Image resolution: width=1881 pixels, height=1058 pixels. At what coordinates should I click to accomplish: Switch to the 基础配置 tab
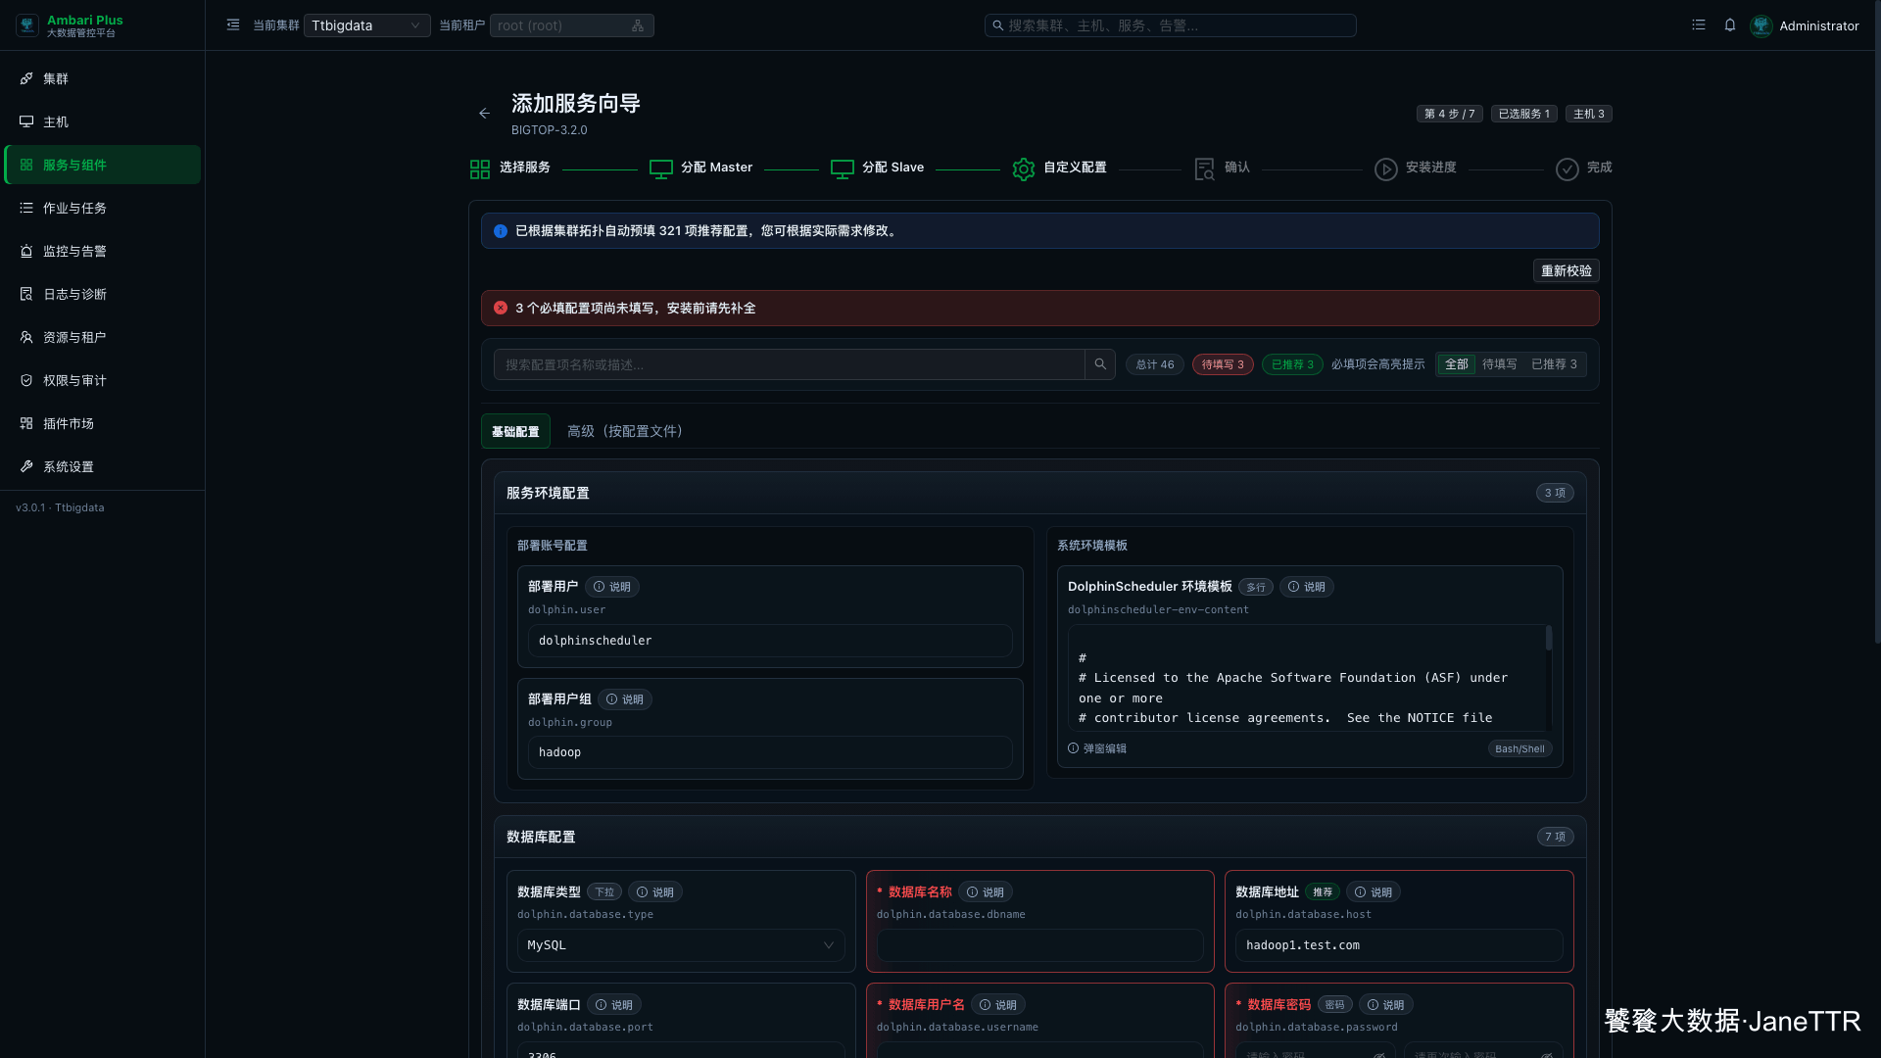click(515, 431)
